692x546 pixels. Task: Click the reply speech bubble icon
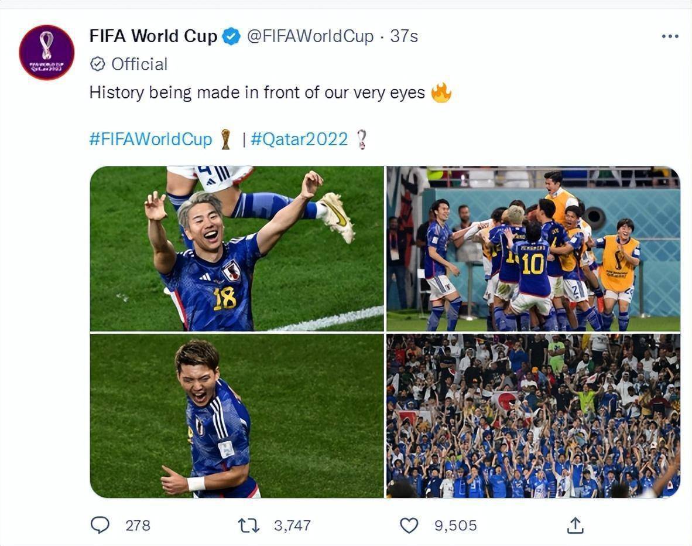(x=100, y=525)
